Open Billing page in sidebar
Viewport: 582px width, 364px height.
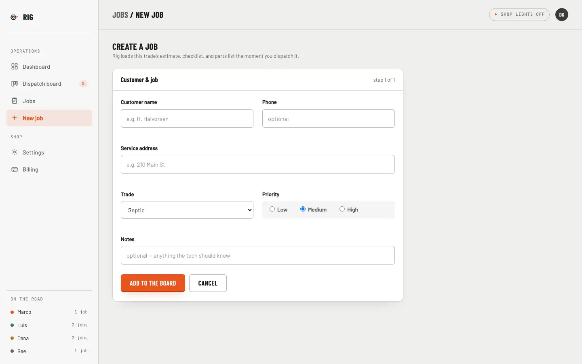click(49, 169)
